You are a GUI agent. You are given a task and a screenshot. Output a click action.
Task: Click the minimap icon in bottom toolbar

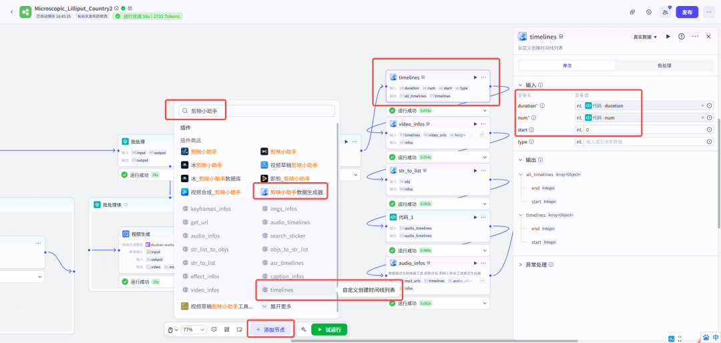pyautogui.click(x=238, y=330)
